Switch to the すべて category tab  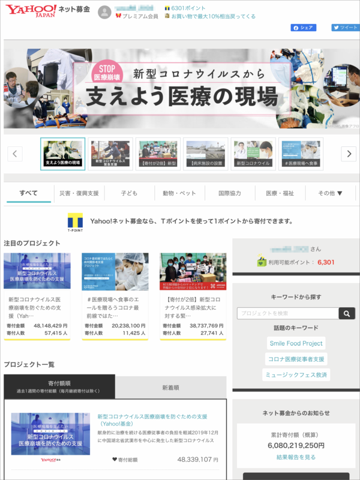(29, 193)
